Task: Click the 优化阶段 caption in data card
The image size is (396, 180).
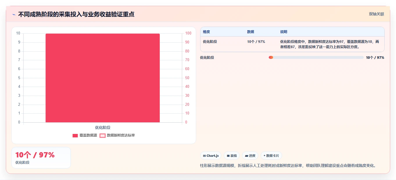Action: [x=22, y=163]
